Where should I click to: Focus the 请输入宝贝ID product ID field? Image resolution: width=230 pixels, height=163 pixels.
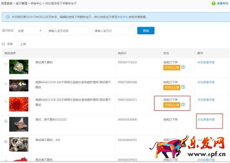click(x=113, y=31)
